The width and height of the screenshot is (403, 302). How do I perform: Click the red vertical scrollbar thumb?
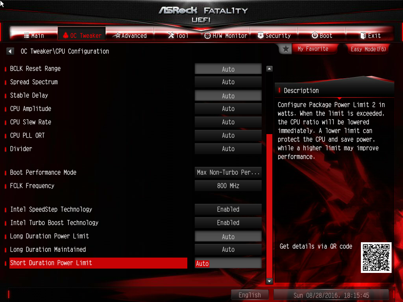(269, 206)
